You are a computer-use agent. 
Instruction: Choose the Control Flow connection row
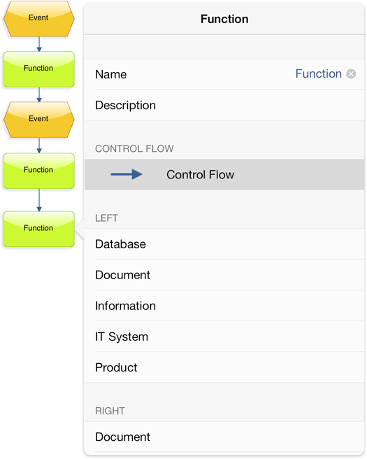224,174
